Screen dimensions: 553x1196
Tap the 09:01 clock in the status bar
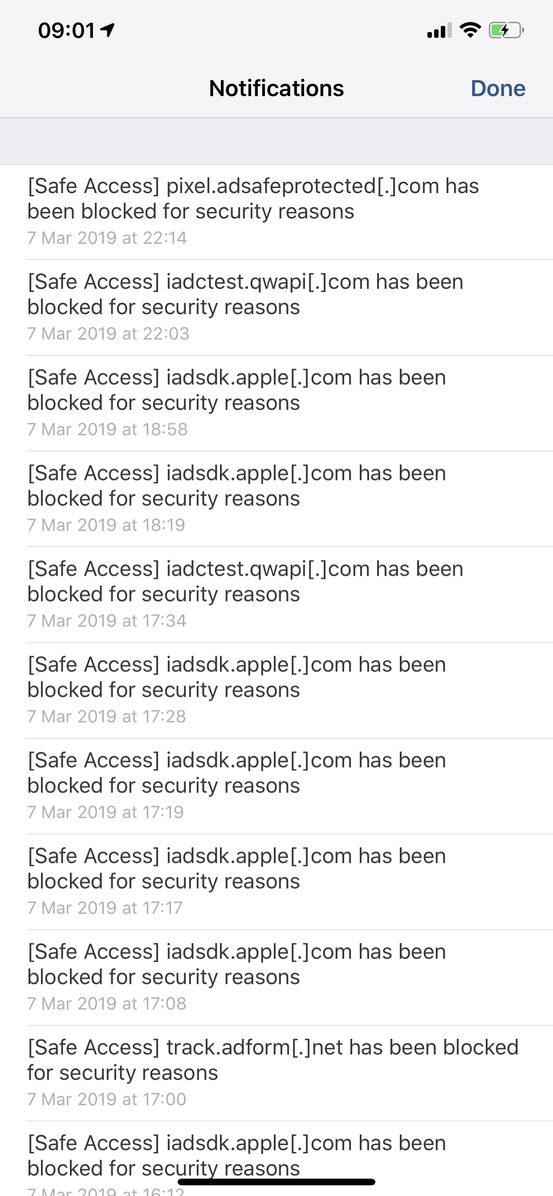tap(66, 31)
